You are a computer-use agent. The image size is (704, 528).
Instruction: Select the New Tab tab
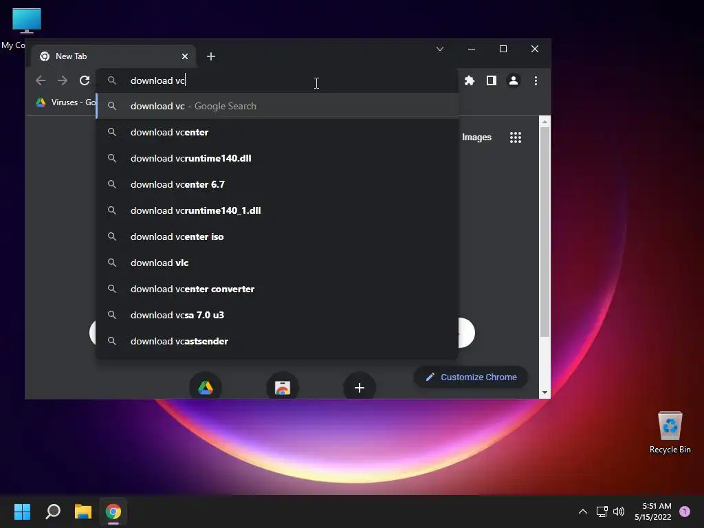[x=113, y=56]
